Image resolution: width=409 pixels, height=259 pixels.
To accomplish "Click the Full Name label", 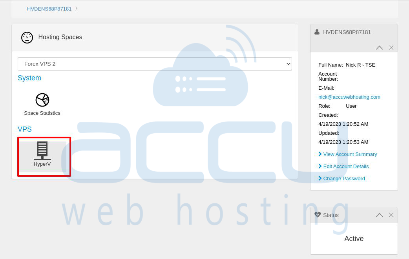I will point(331,65).
